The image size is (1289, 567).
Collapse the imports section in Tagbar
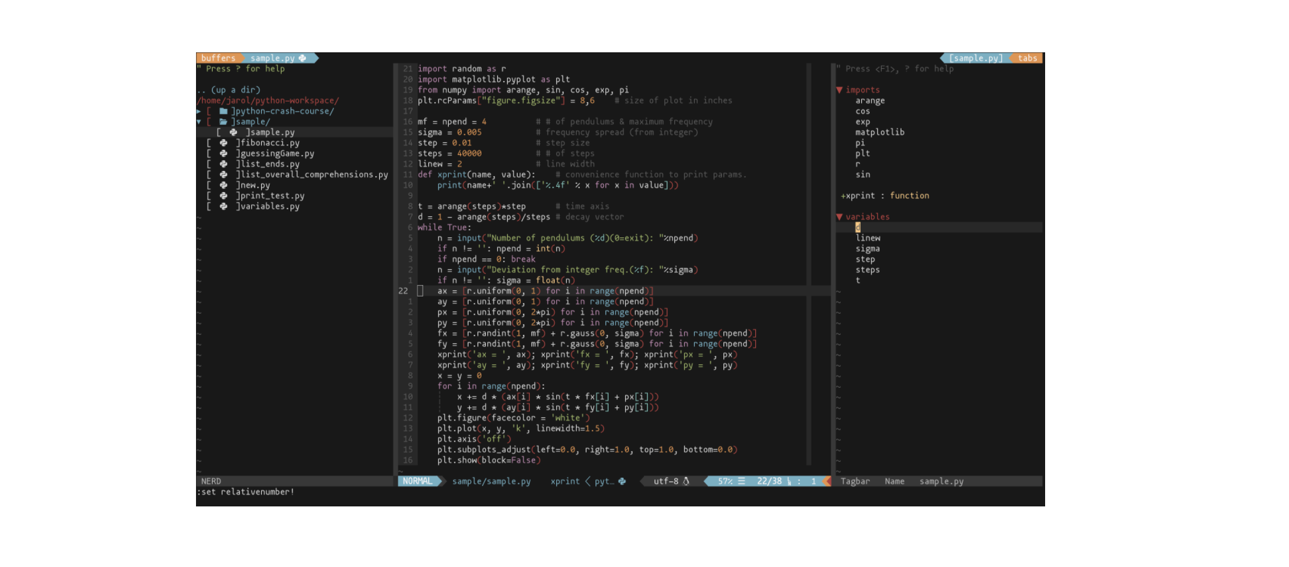tap(840, 90)
